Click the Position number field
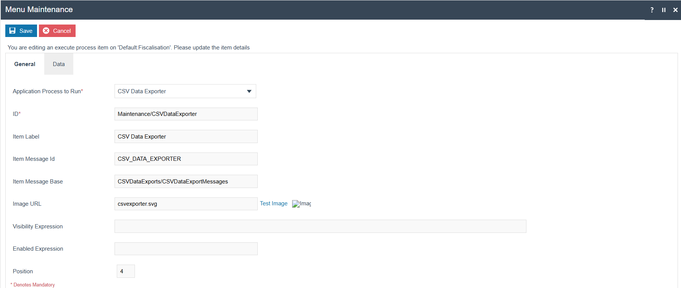This screenshot has height=288, width=681. click(x=126, y=271)
